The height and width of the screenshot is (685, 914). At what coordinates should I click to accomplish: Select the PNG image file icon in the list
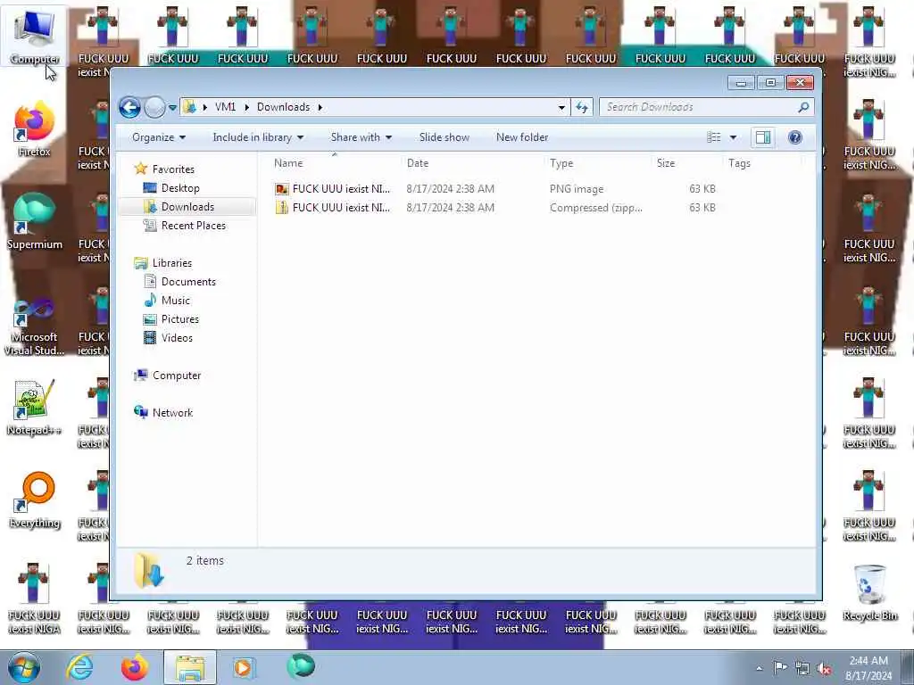pyautogui.click(x=282, y=189)
